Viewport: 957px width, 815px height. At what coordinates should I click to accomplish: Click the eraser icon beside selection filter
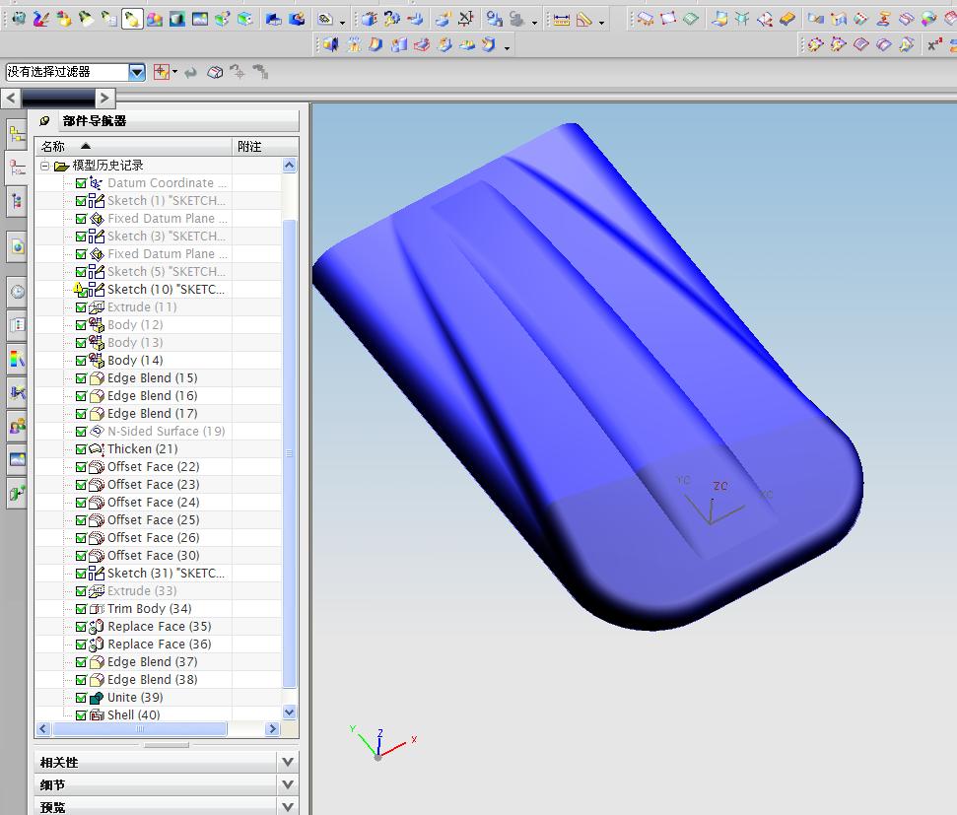(215, 73)
